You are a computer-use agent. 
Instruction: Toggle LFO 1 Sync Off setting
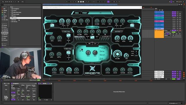click(69, 39)
